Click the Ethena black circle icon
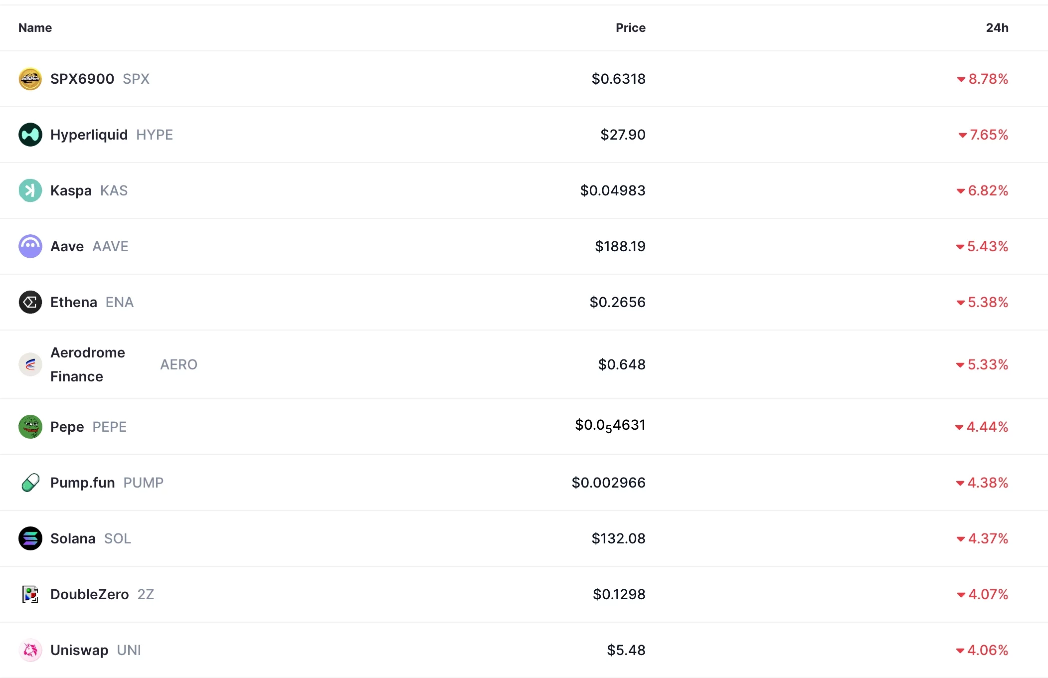This screenshot has width=1048, height=678. click(x=30, y=302)
